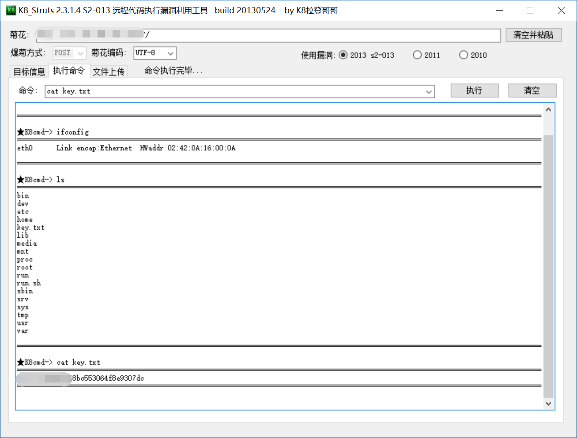This screenshot has height=438, width=577.
Task: Select the 2013 s2-013 vulnerability option
Action: [343, 55]
